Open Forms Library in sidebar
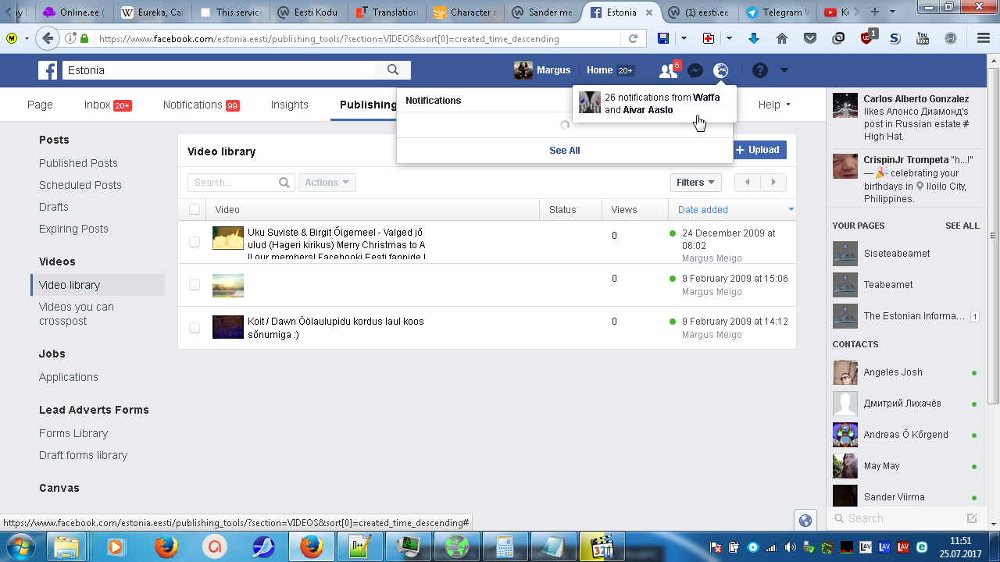 point(73,433)
